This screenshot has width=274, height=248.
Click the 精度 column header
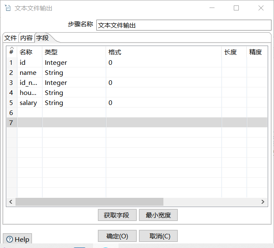[257, 52]
